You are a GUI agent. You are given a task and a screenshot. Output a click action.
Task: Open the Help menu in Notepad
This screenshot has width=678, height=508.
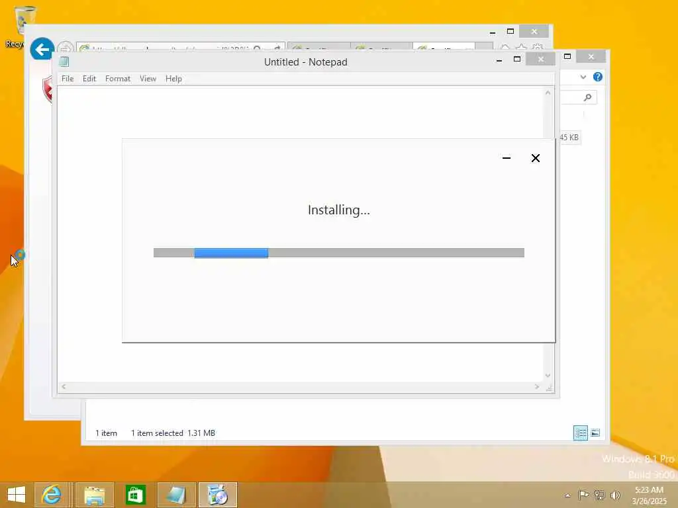pos(173,79)
